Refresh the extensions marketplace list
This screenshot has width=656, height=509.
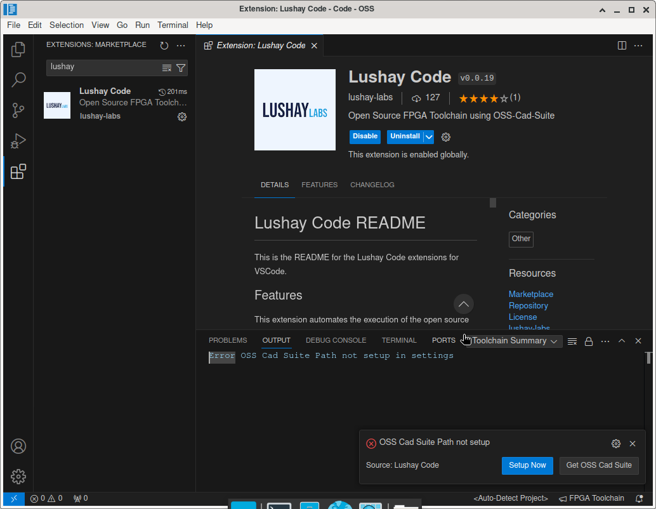164,44
